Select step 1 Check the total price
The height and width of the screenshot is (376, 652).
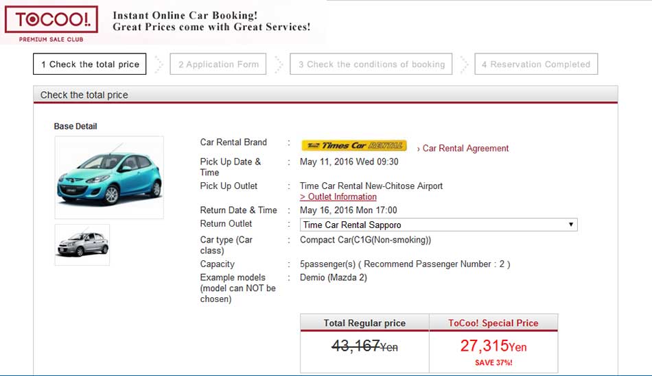(x=89, y=64)
